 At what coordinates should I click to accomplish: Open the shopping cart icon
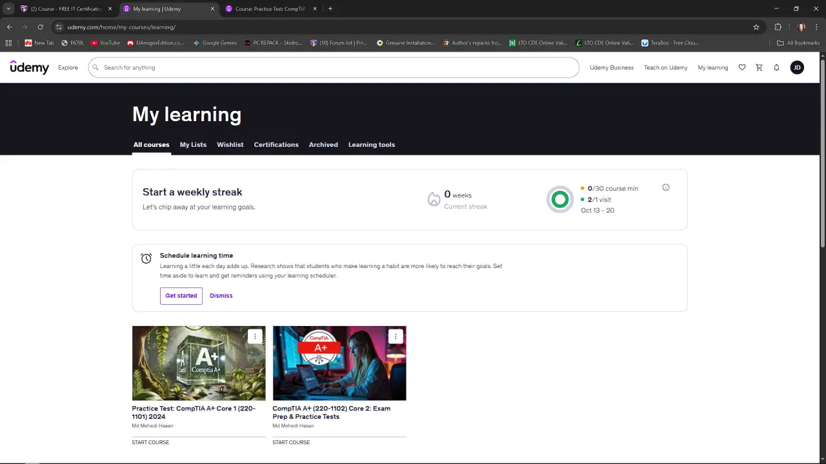tap(759, 68)
